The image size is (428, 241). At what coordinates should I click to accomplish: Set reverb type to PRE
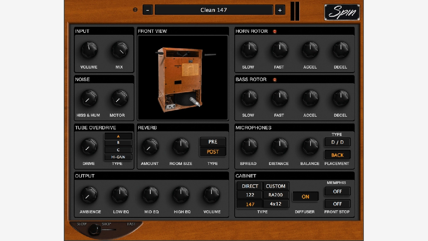pyautogui.click(x=213, y=142)
